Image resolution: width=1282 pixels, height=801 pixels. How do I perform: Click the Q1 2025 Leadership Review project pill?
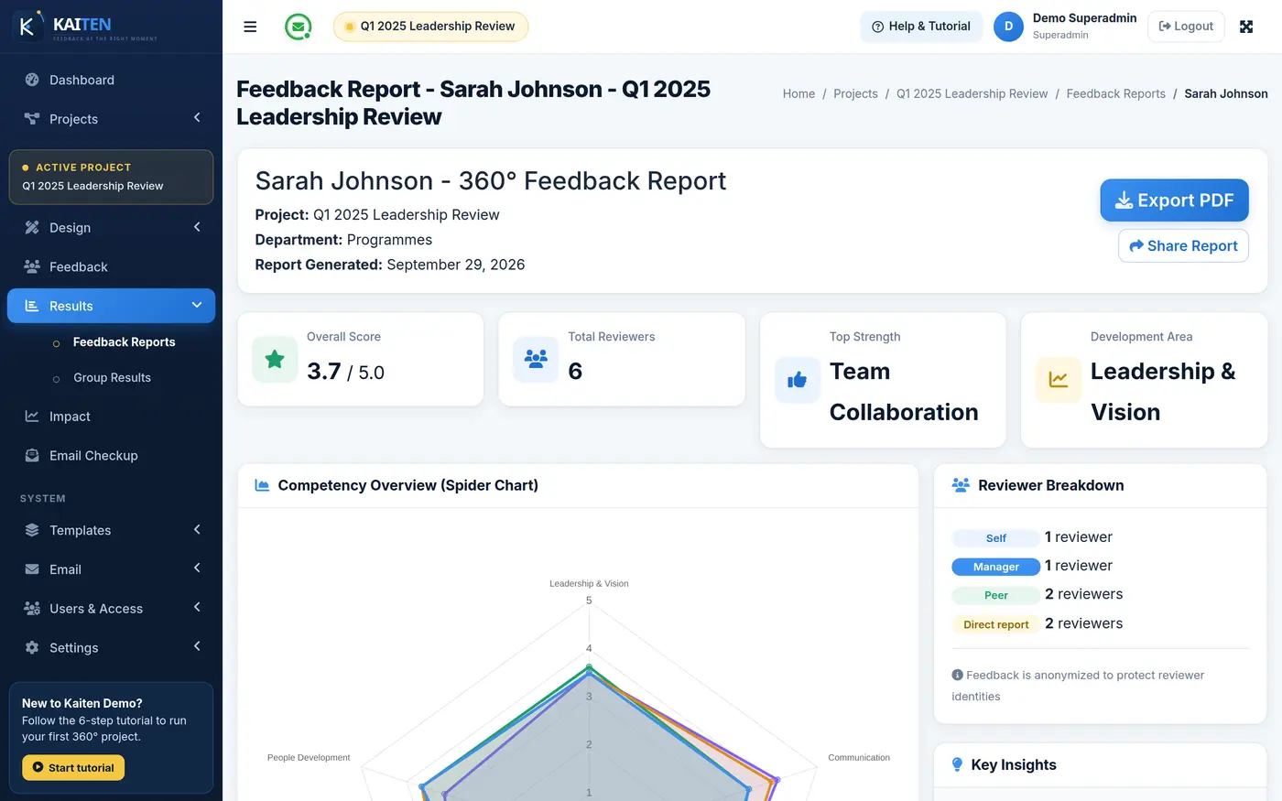pos(430,27)
